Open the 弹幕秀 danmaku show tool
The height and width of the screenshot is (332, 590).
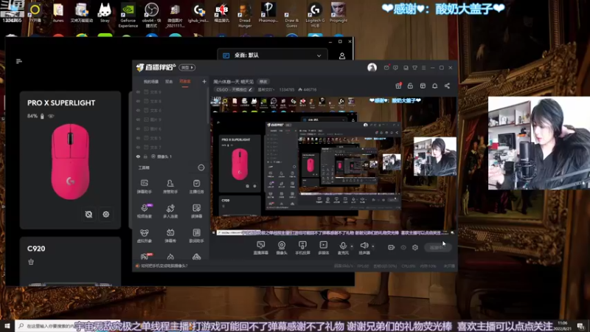170,235
